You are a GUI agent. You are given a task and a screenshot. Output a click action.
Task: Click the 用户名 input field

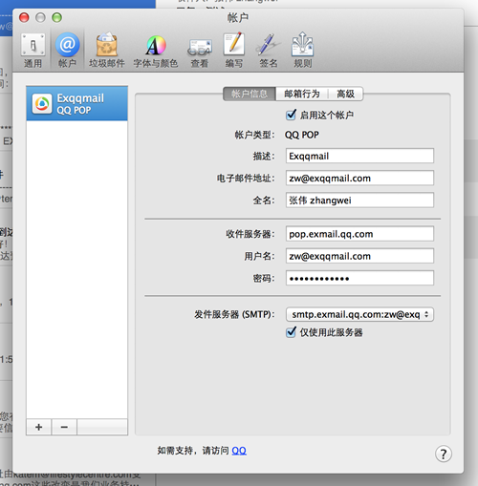pyautogui.click(x=359, y=256)
